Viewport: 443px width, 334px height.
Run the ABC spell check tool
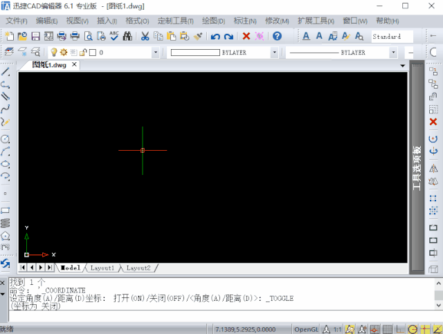[x=114, y=36]
